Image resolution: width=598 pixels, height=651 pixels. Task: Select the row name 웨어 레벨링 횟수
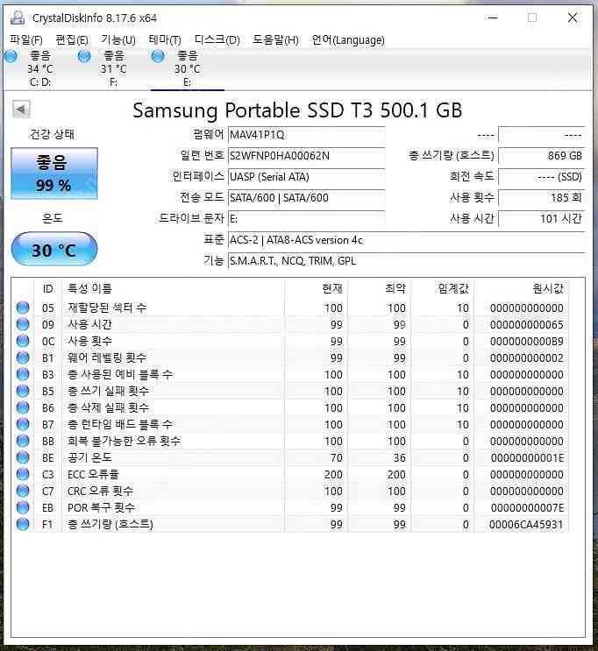pos(107,357)
